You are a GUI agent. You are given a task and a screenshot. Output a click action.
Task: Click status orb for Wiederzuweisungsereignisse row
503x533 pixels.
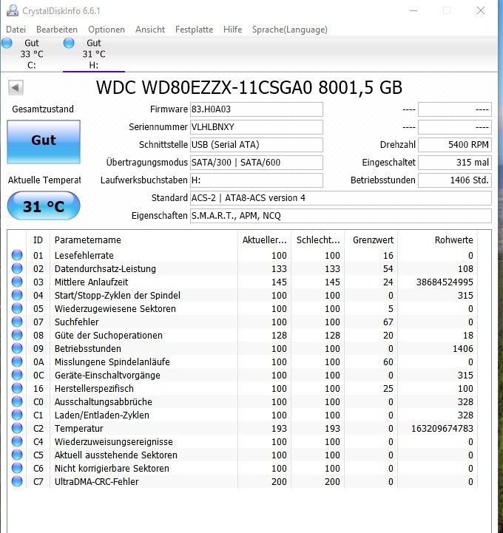click(x=17, y=441)
